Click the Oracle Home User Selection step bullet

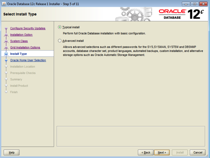(x=6, y=60)
